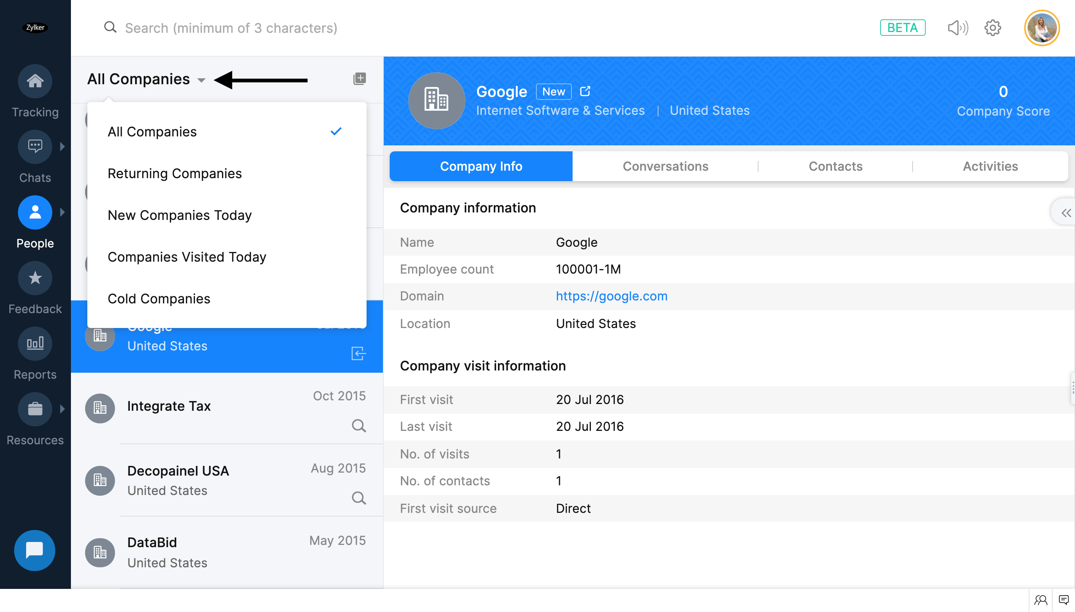Click the BETA badge button
The height and width of the screenshot is (612, 1075).
pyautogui.click(x=902, y=28)
